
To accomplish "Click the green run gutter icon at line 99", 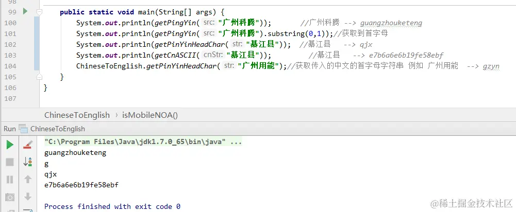I will pyautogui.click(x=25, y=11).
